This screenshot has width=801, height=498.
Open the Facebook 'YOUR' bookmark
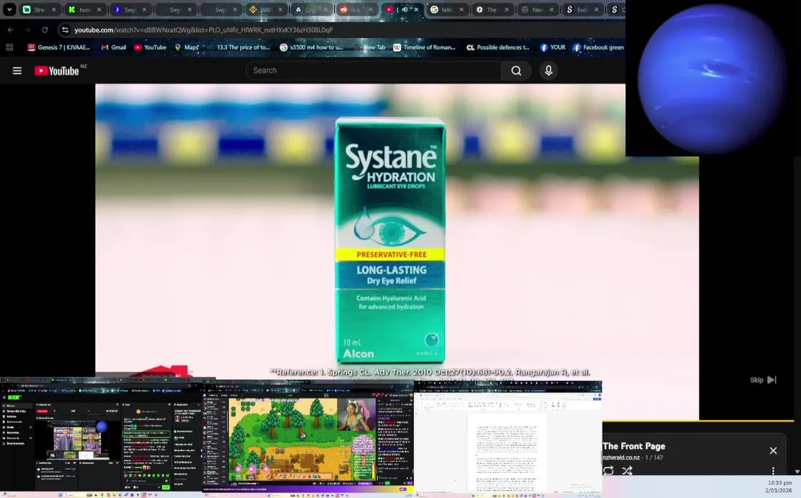(x=552, y=48)
